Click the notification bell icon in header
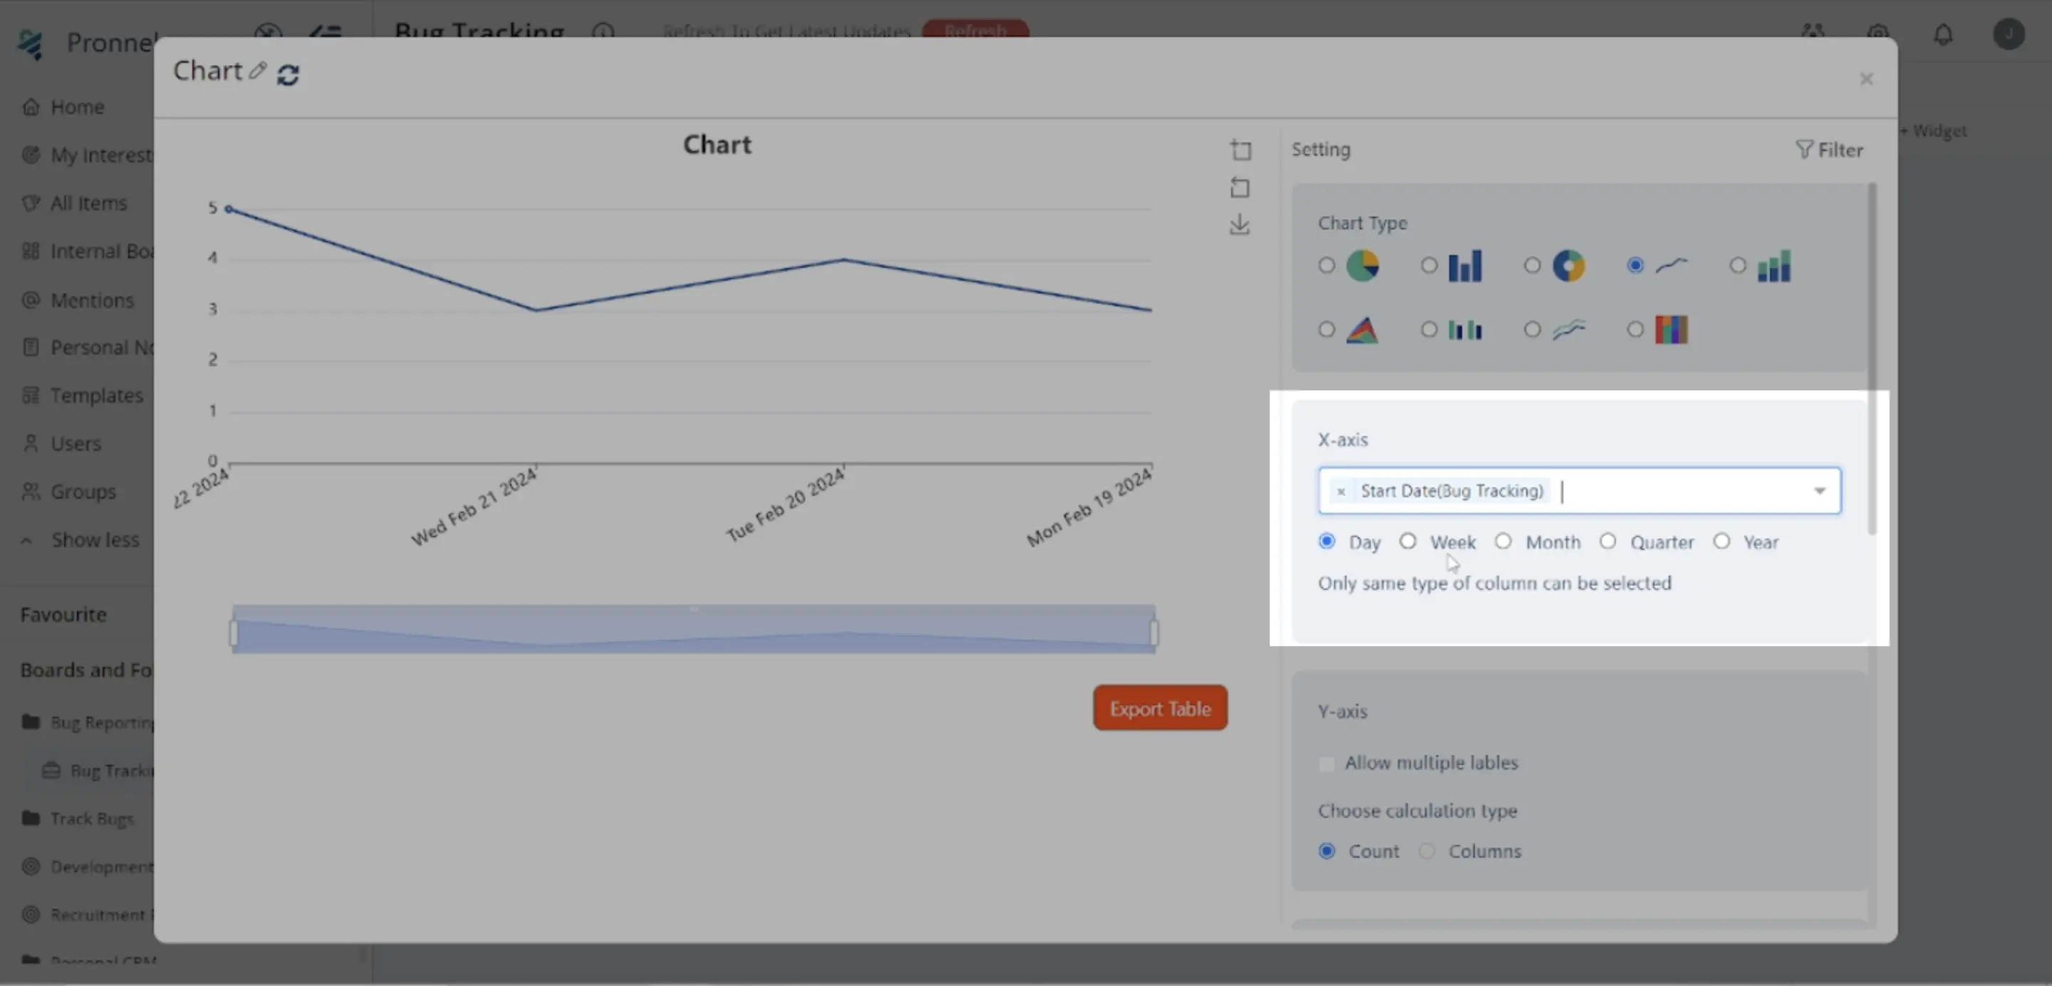 click(1944, 34)
